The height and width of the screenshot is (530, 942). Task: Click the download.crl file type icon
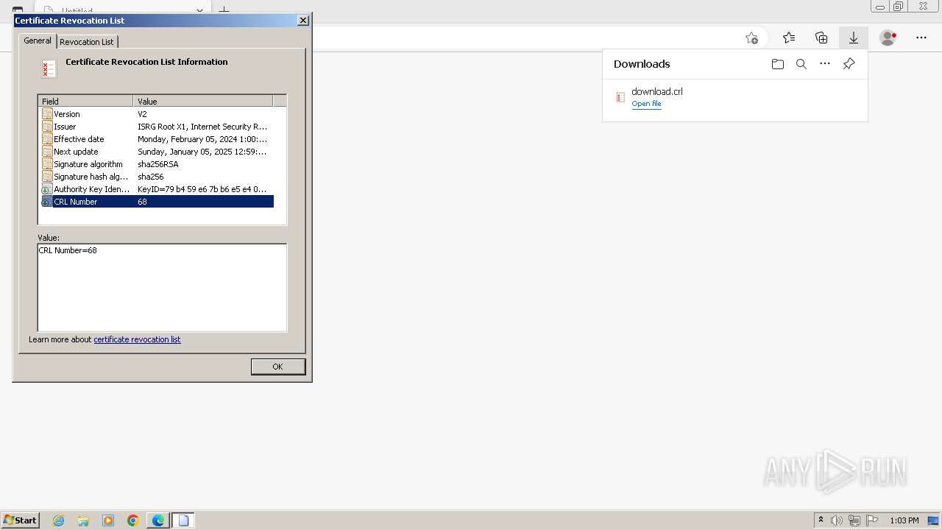pyautogui.click(x=620, y=97)
